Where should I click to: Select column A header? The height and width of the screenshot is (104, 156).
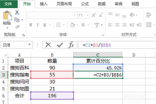[19, 55]
